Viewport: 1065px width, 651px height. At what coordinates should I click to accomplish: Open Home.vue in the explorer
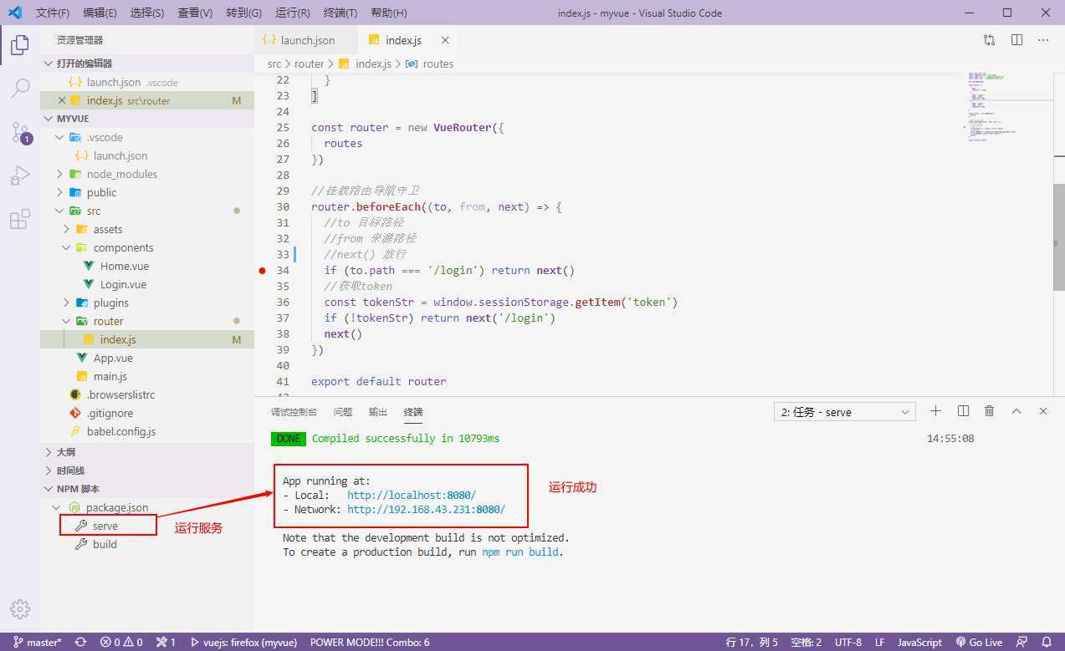(x=124, y=266)
